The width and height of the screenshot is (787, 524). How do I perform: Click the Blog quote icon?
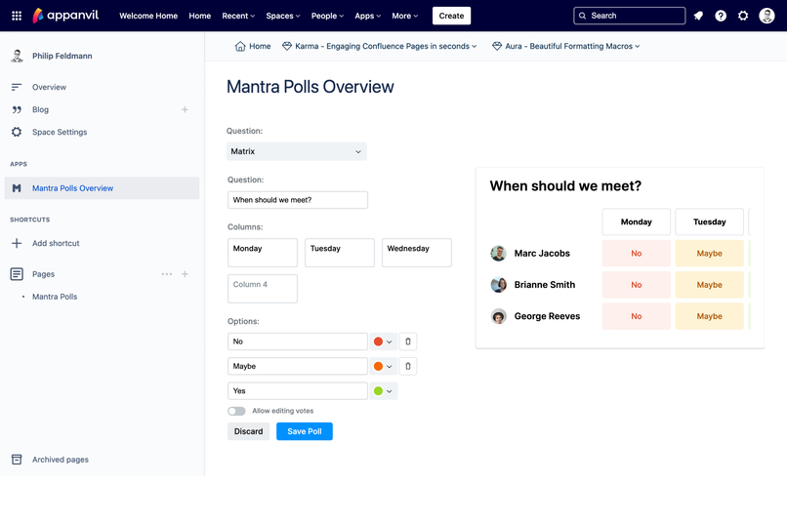click(x=17, y=110)
